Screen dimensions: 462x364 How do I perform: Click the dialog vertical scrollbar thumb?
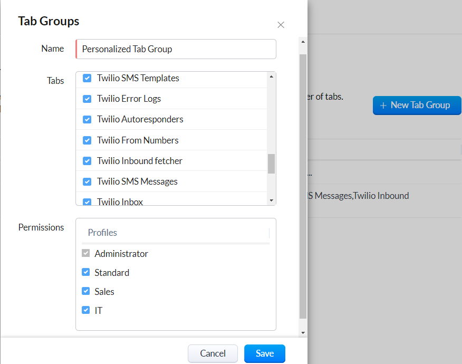303,186
